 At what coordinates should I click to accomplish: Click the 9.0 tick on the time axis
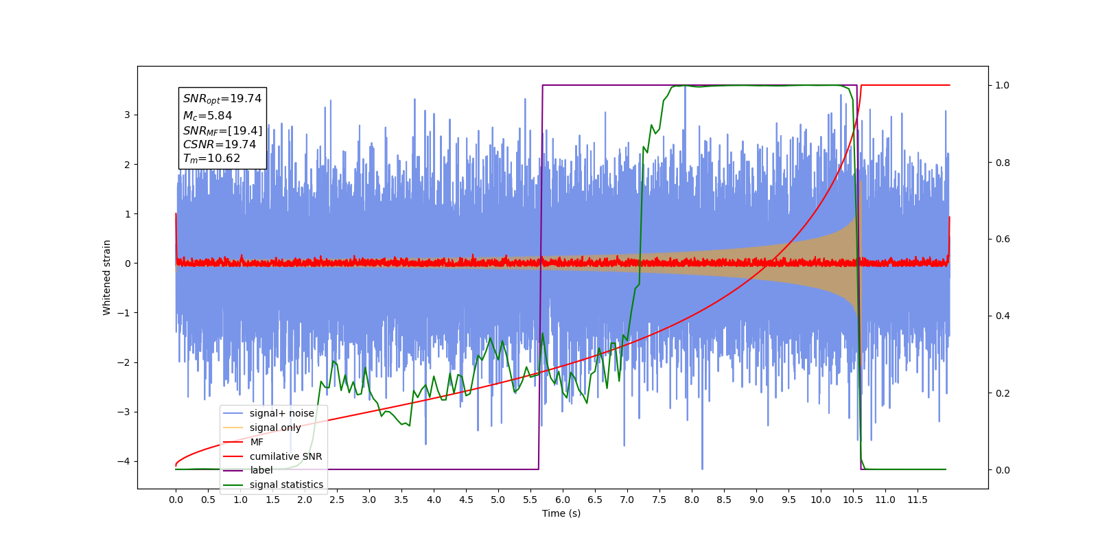[756, 500]
